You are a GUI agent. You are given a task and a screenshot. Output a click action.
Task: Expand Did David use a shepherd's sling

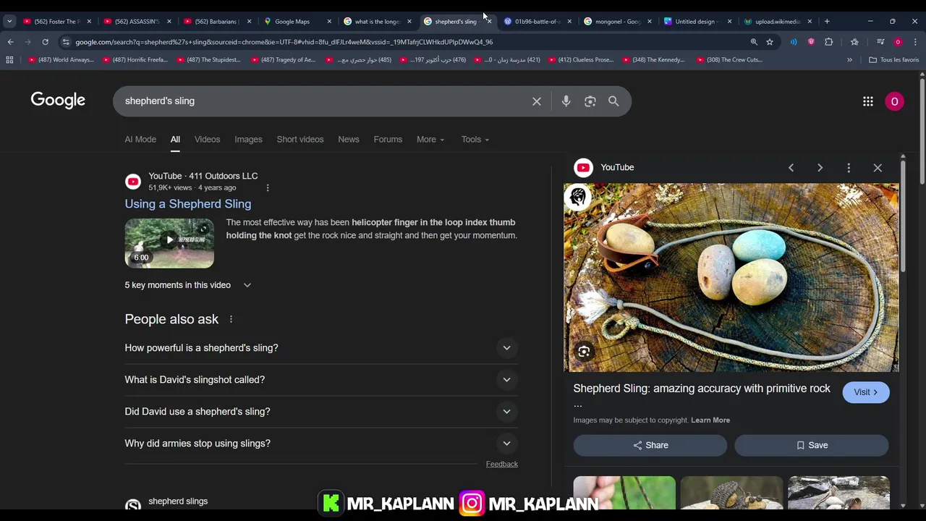(321, 412)
